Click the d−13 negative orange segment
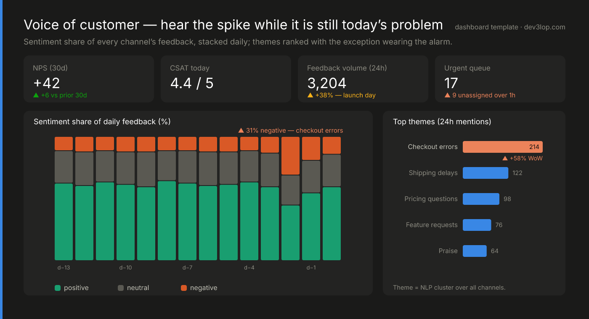Image resolution: width=589 pixels, height=319 pixels. [64, 144]
